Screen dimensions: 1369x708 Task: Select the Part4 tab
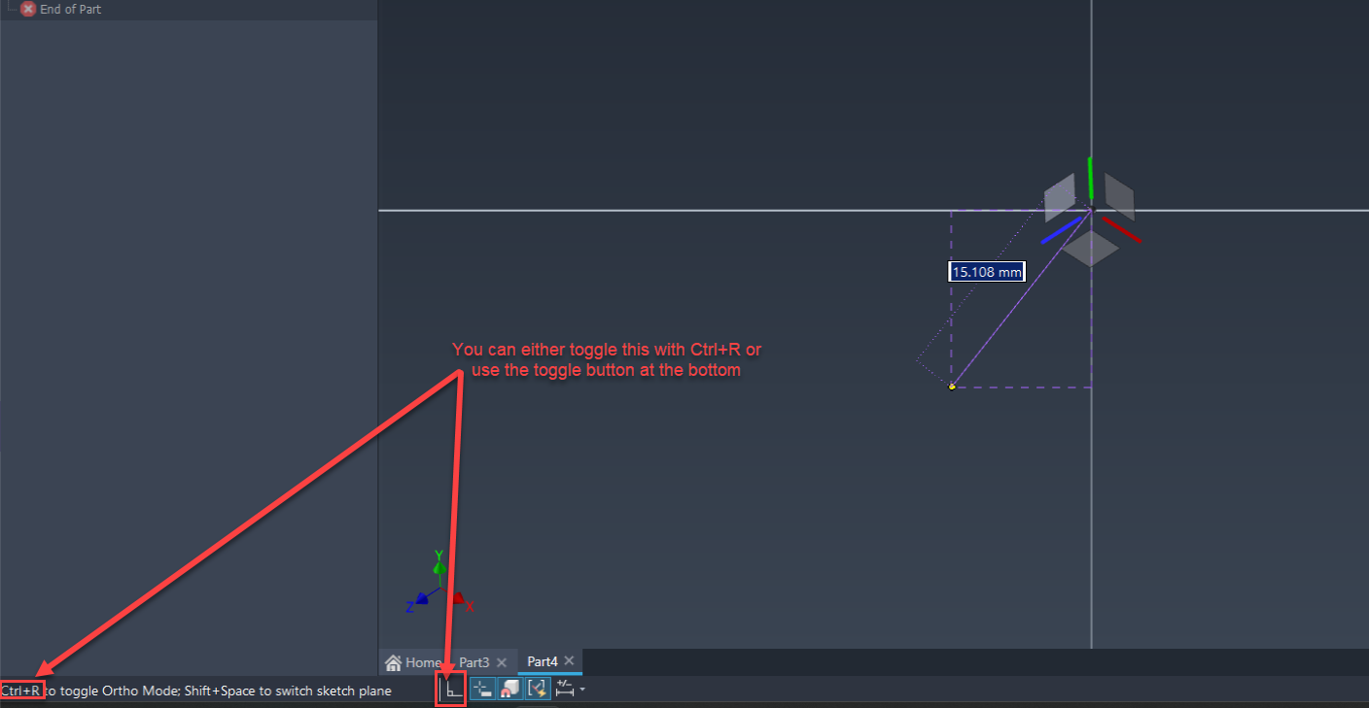541,661
